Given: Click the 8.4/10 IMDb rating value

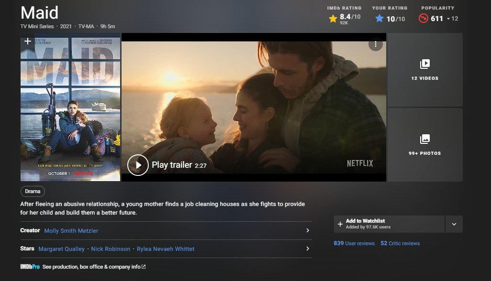Looking at the screenshot, I should click(x=350, y=17).
